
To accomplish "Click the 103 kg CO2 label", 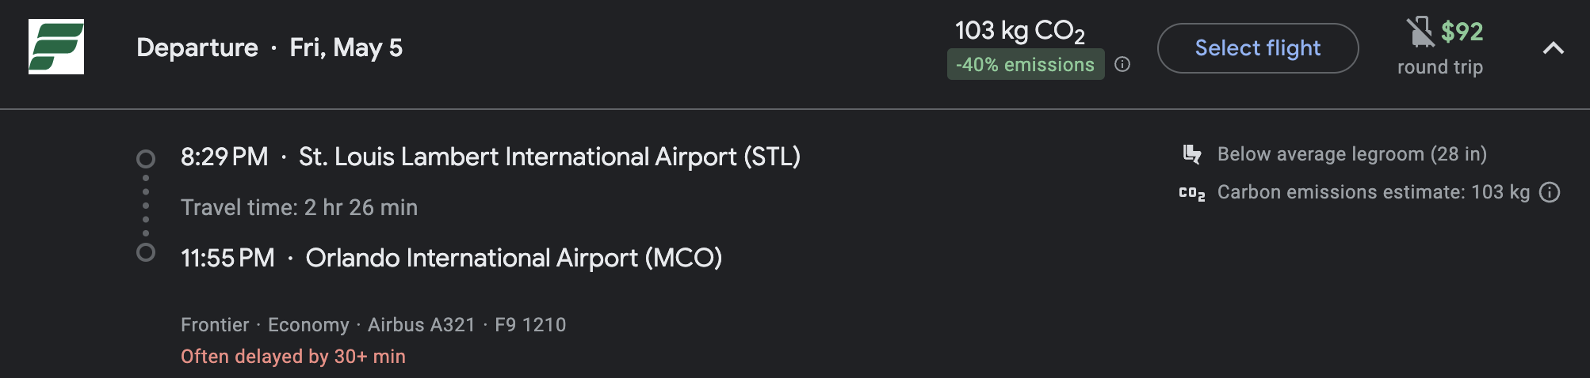I will [1019, 31].
